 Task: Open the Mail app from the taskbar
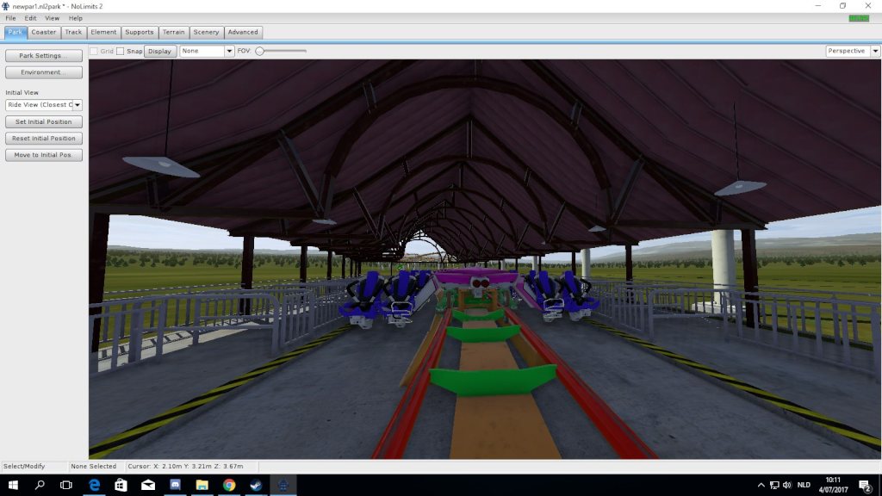point(148,485)
